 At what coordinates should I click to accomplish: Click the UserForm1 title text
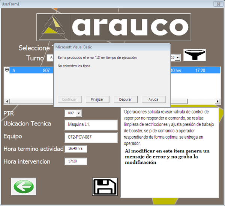(x=10, y=4)
